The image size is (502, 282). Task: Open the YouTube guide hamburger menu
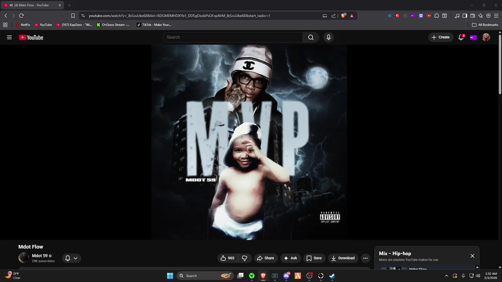[x=9, y=37]
